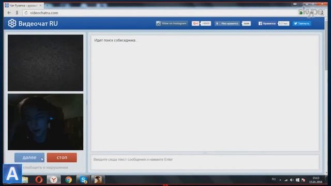Image resolution: width=331 pixels, height=186 pixels.
Task: Click the stranger's video panel
Action: tap(46, 63)
